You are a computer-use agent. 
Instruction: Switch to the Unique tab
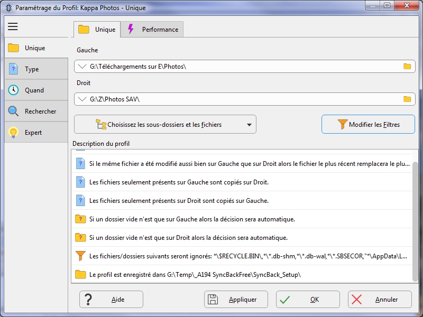tap(97, 30)
